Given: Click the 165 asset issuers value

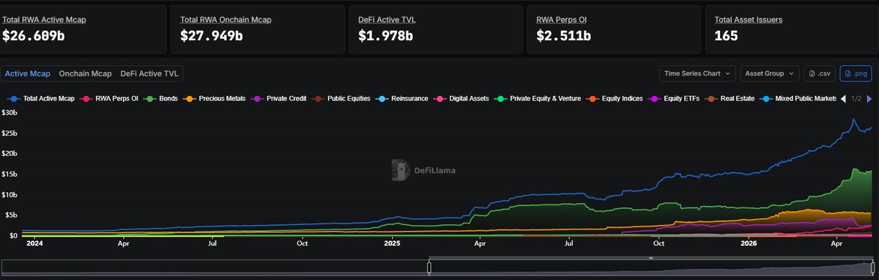Looking at the screenshot, I should 727,35.
